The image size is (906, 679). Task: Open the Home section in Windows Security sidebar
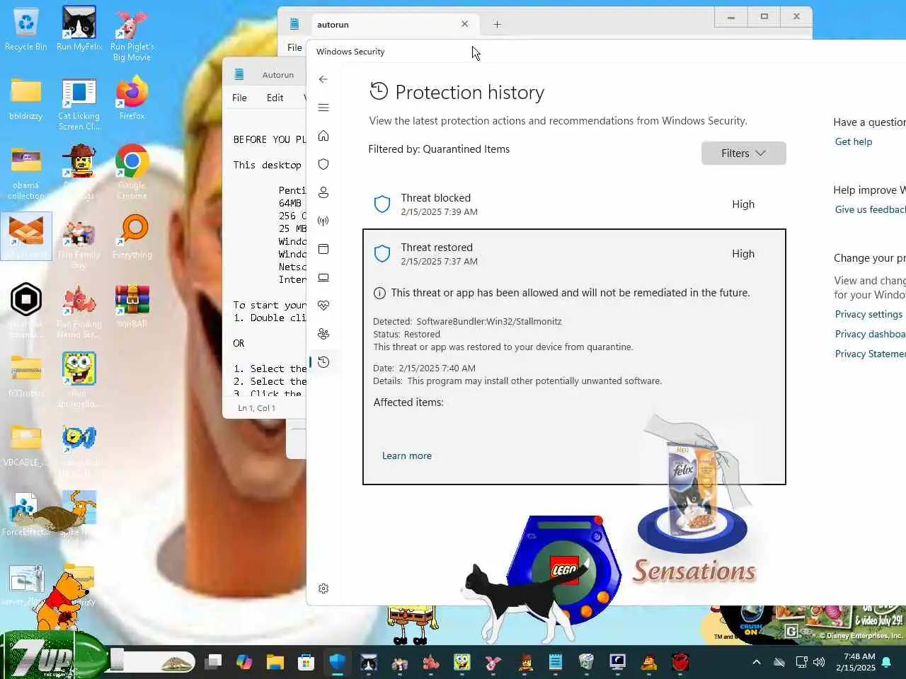323,136
